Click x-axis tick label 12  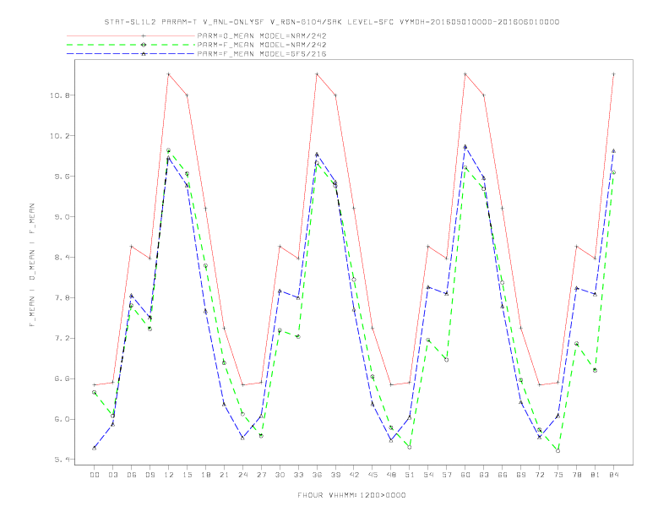tap(169, 475)
